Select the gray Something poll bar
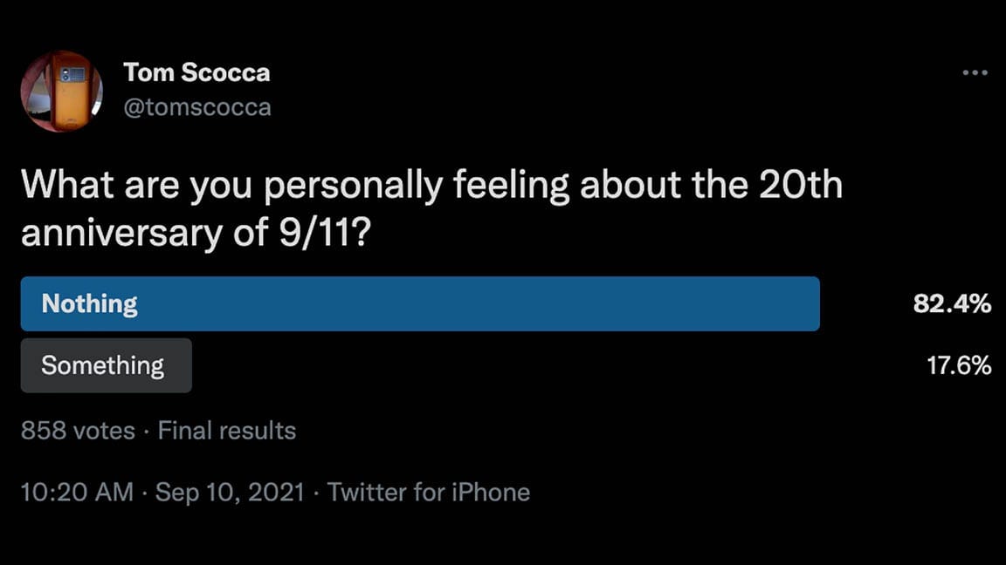Screen dimensions: 1006x565 tap(106, 365)
